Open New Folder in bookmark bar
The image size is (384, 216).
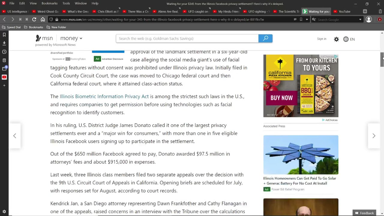coord(56,27)
